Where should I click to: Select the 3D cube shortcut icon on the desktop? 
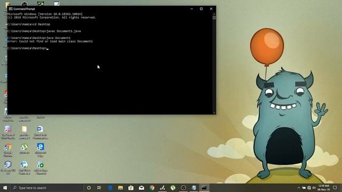point(8,165)
